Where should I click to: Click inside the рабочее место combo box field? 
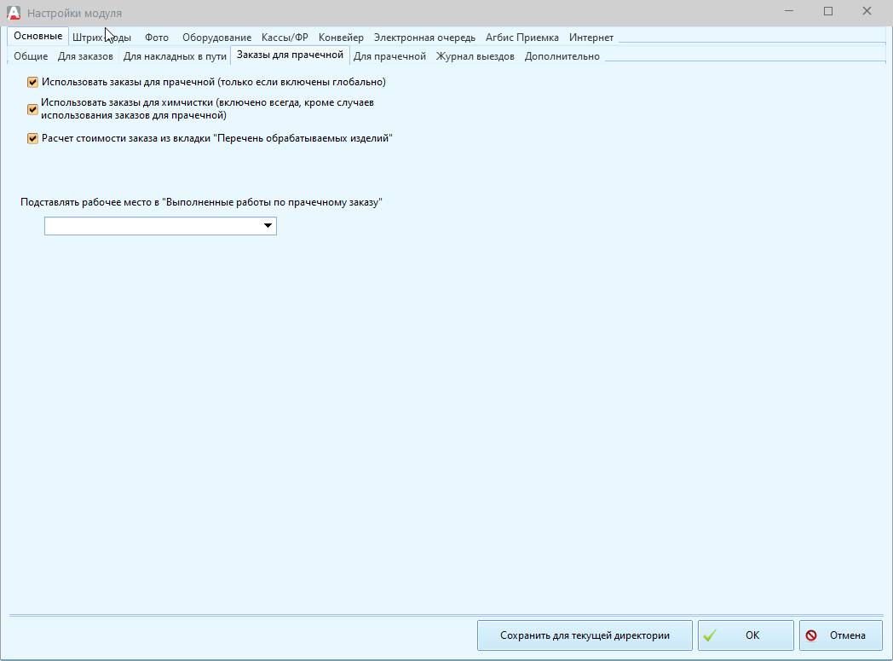[152, 226]
